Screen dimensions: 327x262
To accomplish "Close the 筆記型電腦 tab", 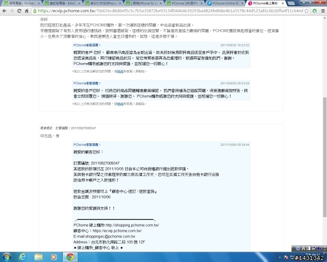I will [79, 4].
